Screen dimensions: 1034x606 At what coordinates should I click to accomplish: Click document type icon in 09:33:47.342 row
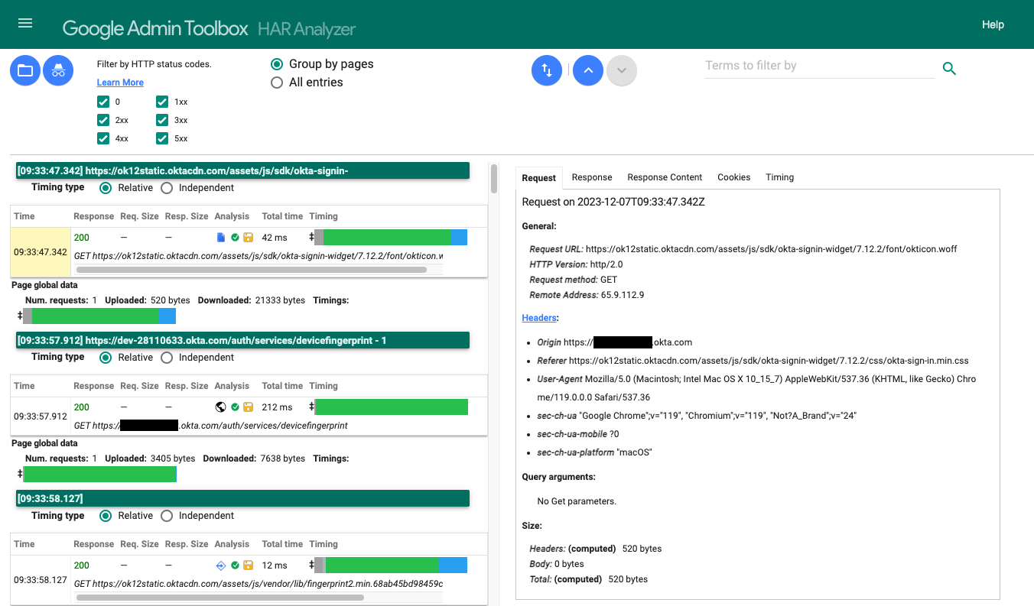click(x=221, y=237)
